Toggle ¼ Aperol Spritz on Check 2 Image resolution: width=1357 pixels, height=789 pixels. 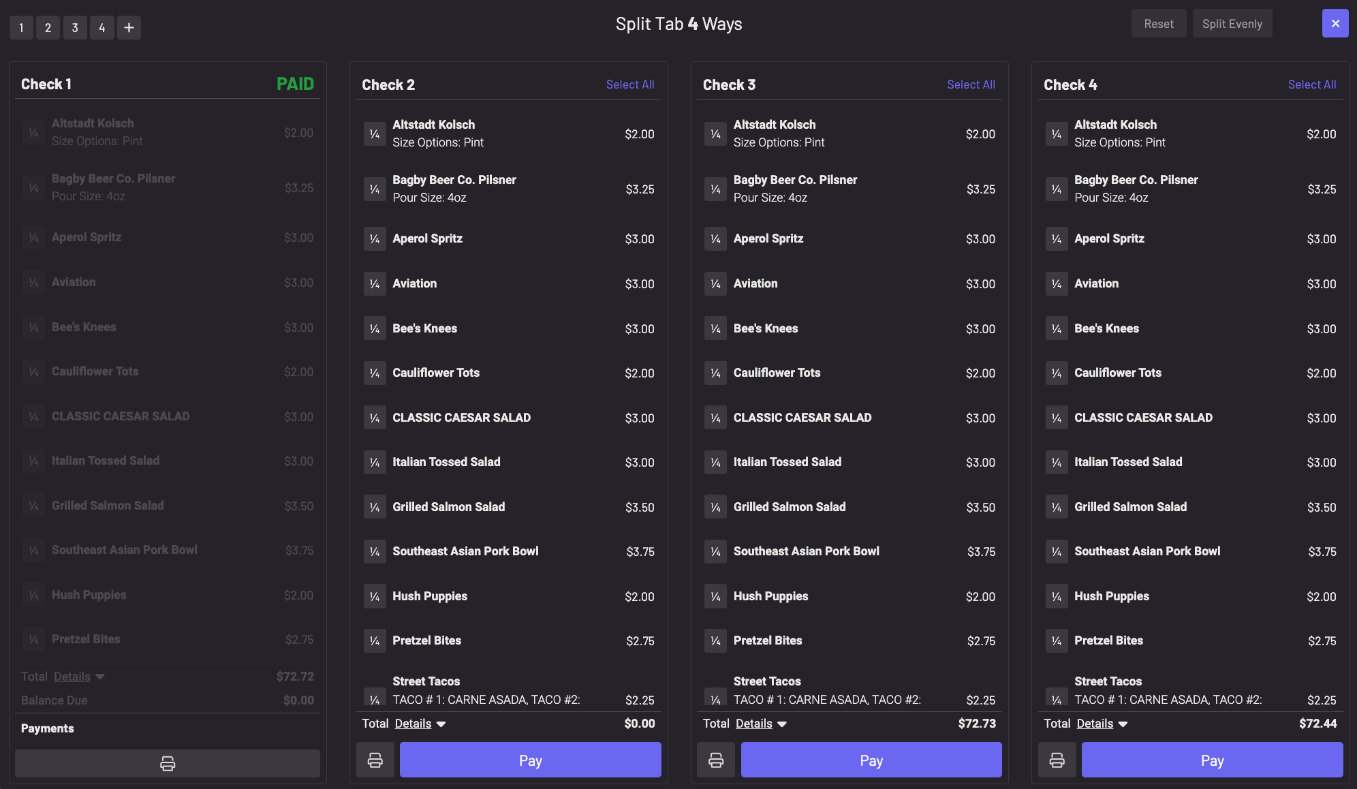375,239
